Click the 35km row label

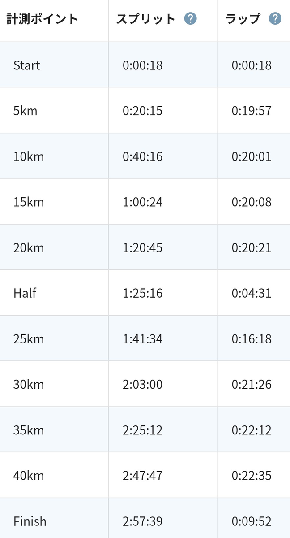tap(29, 430)
